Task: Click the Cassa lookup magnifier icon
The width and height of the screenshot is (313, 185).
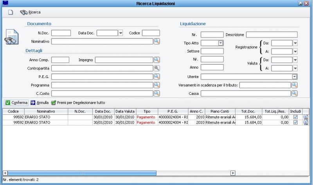Action: tap(294, 93)
